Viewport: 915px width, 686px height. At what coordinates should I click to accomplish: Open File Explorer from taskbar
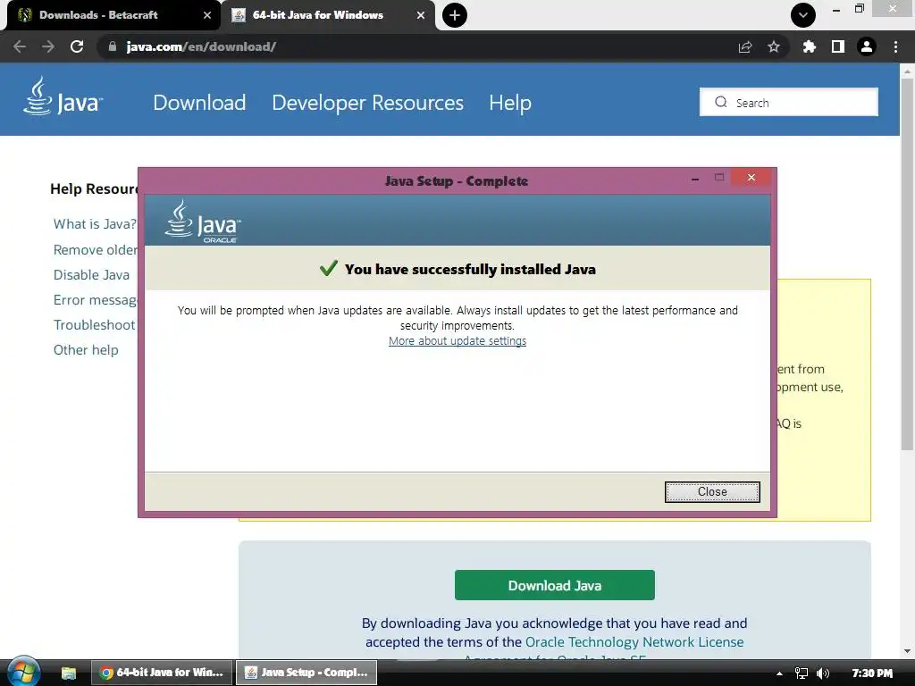click(x=68, y=673)
